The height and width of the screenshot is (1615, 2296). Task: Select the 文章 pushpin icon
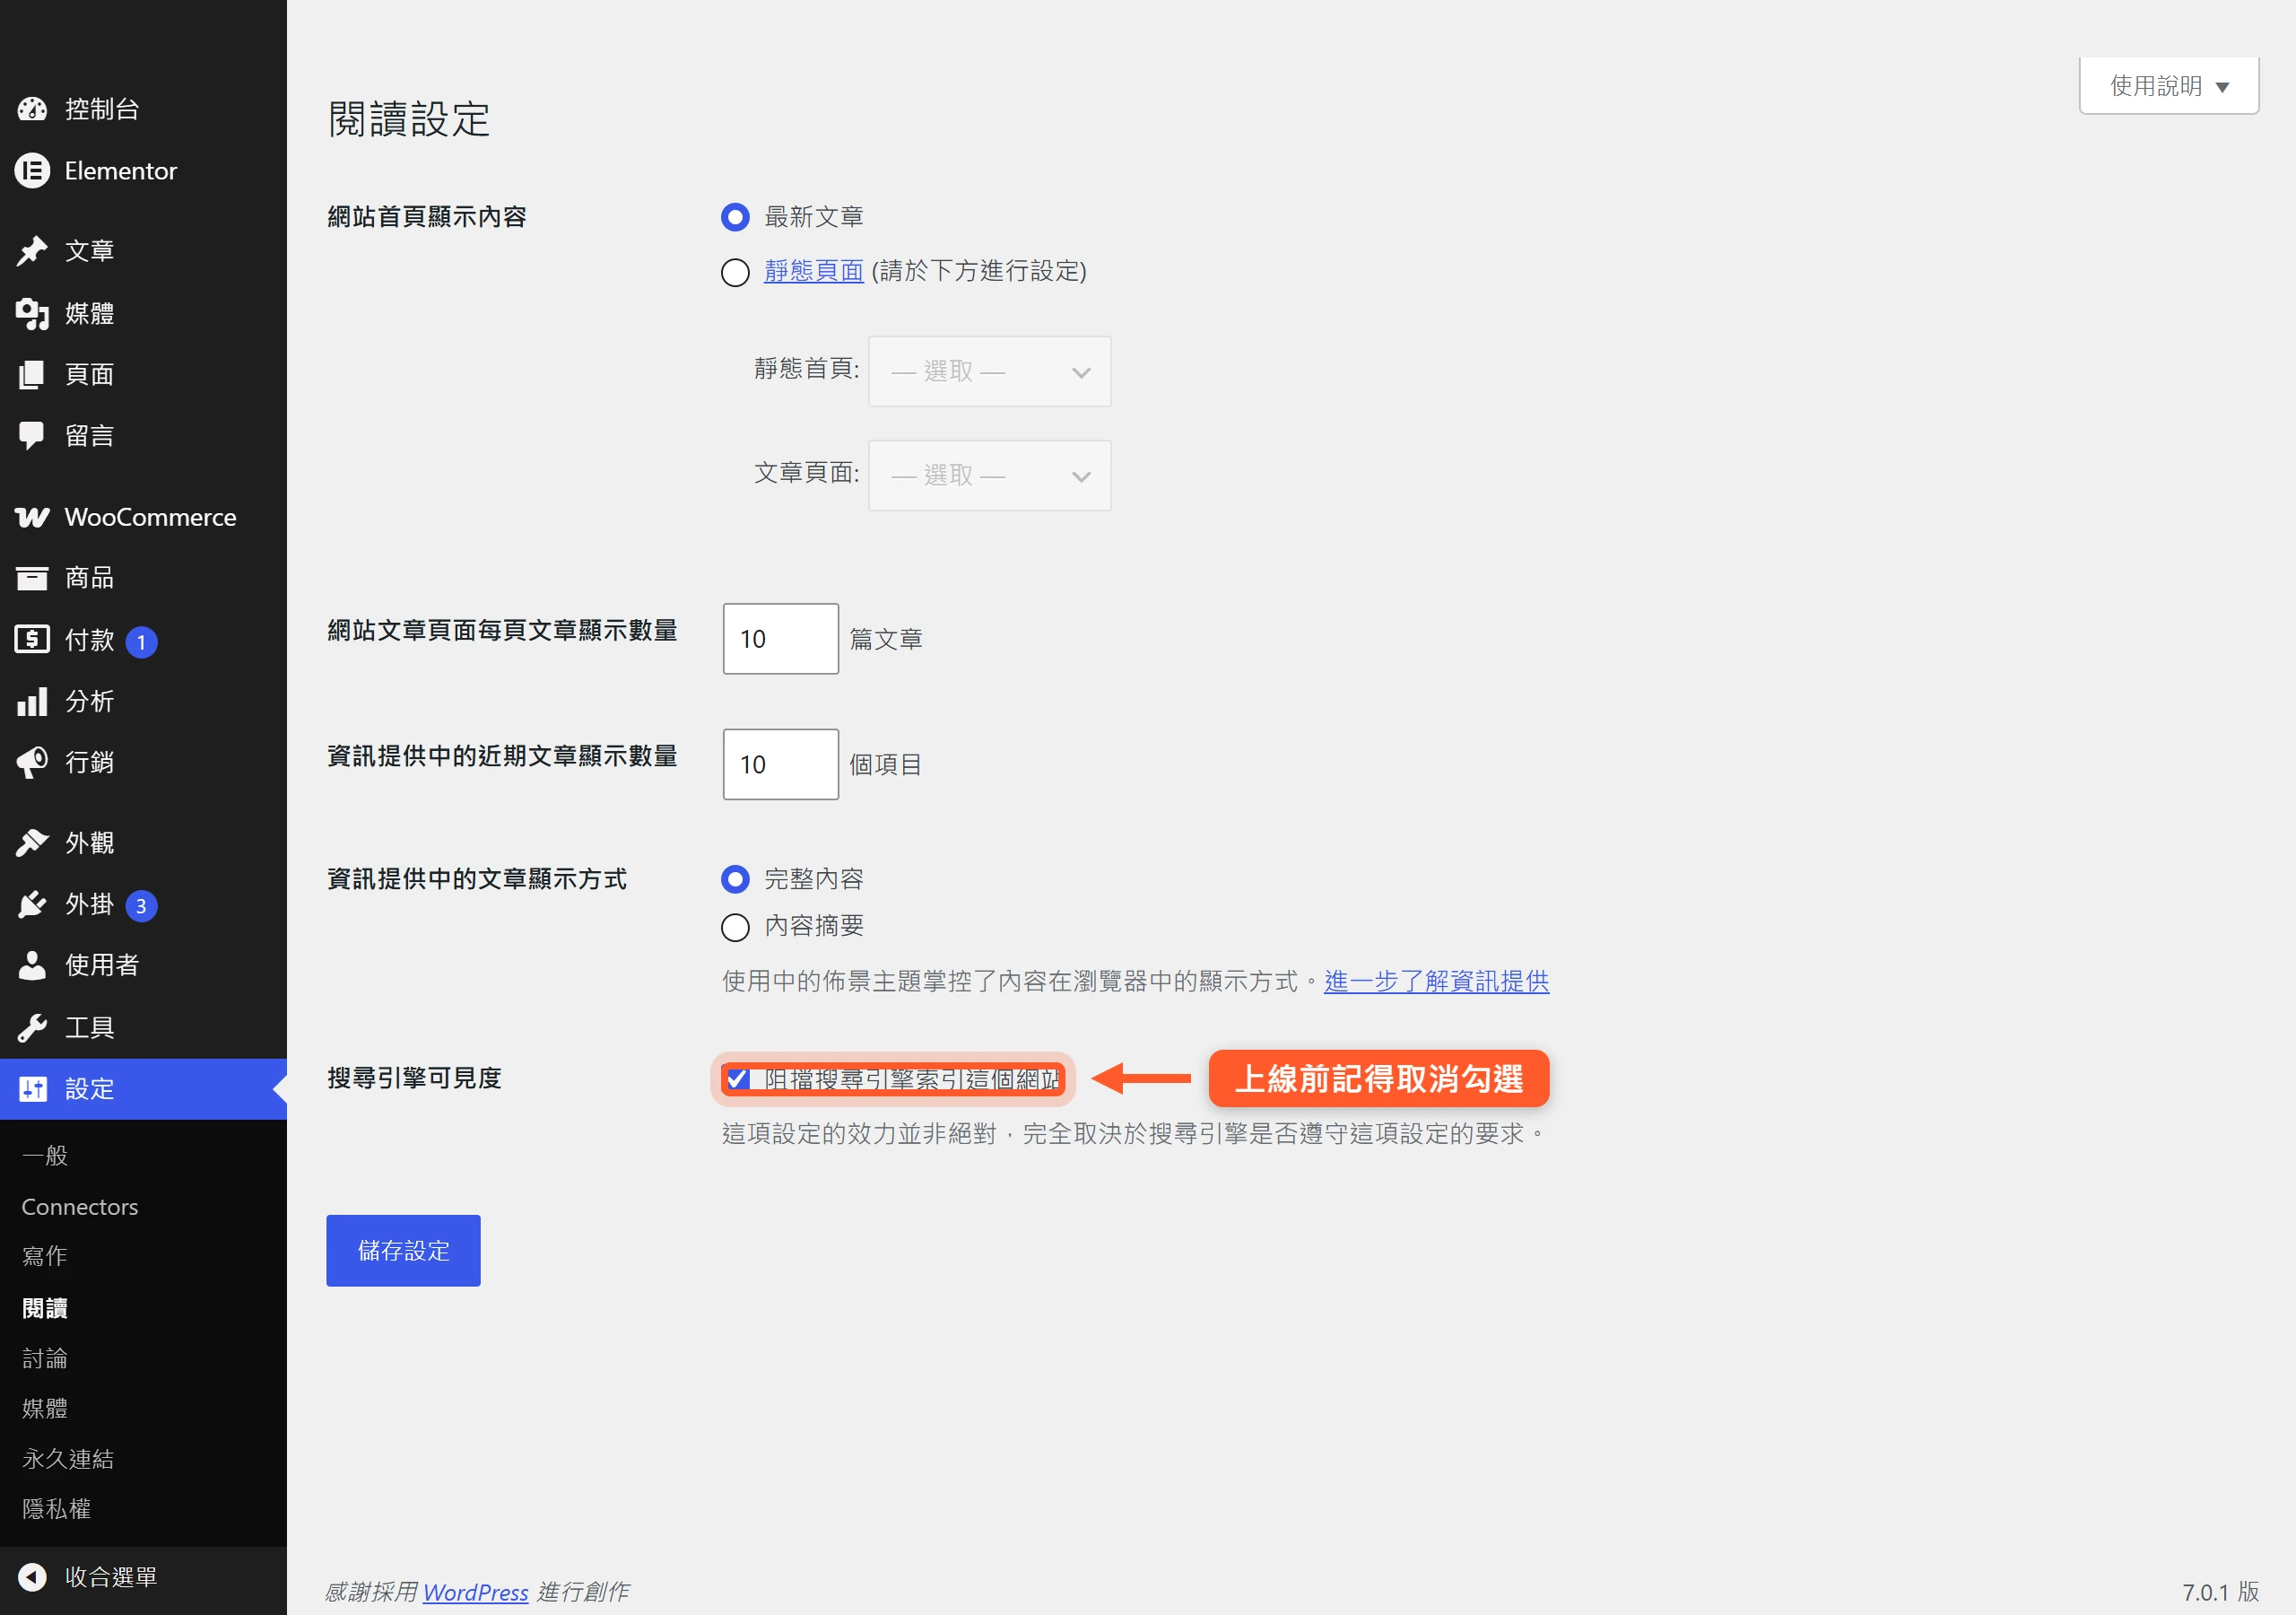[x=32, y=251]
